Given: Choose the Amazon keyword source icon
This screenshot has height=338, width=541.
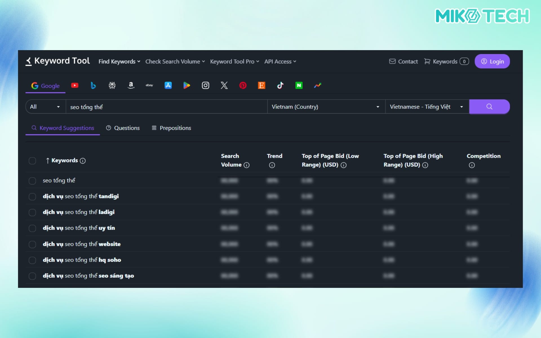Looking at the screenshot, I should click(131, 85).
